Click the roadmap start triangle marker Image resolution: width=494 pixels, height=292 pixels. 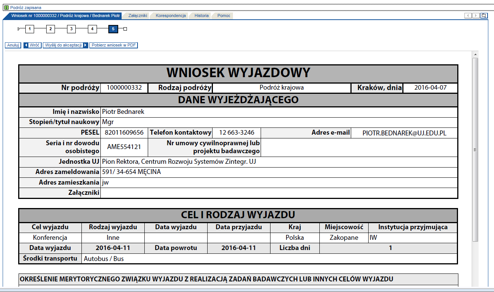click(19, 29)
